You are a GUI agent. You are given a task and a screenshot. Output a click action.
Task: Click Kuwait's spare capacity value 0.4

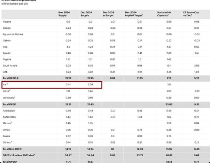tap(197, 53)
